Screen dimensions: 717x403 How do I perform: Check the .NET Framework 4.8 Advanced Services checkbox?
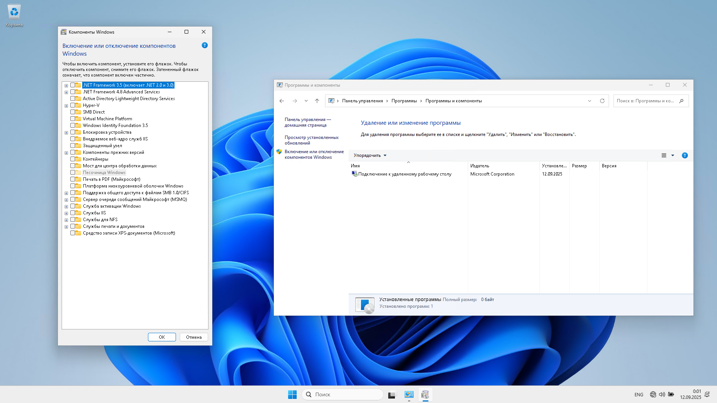[72, 92]
